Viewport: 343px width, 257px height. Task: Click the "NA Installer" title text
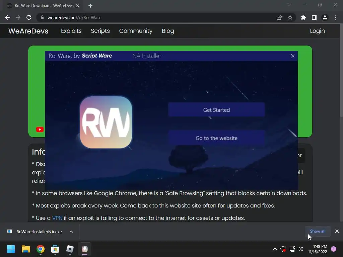click(147, 56)
